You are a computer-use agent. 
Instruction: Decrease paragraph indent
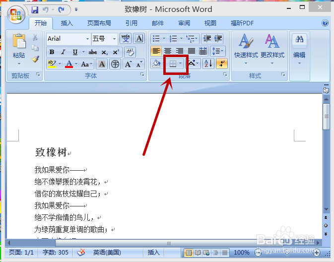[x=207, y=39]
